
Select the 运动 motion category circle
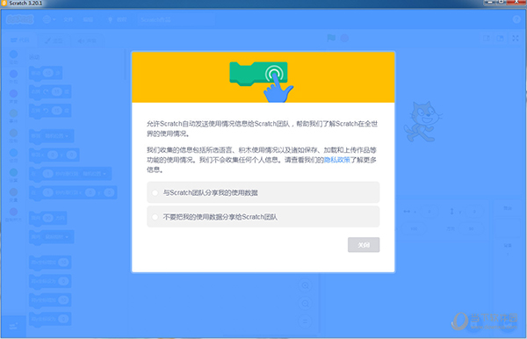coord(13,54)
